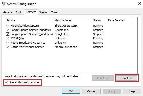Screen dimensions: 143x96
Task: Switch to the Tools tab
Action: pyautogui.click(x=54, y=12)
